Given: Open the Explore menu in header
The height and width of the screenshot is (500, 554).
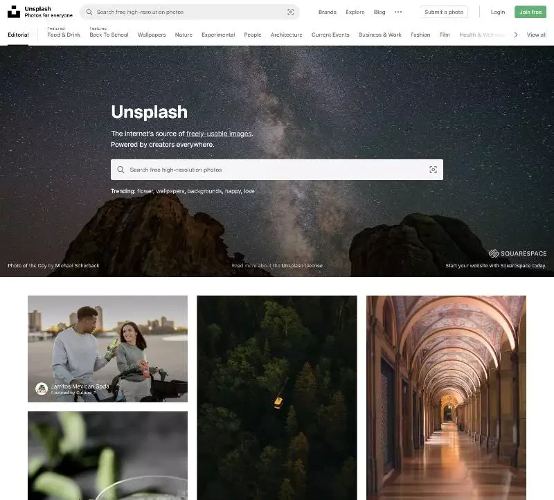Looking at the screenshot, I should pos(355,12).
